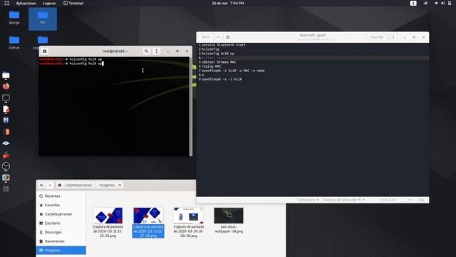Click the search icon in terminal window
The height and width of the screenshot is (257, 456).
point(146,51)
